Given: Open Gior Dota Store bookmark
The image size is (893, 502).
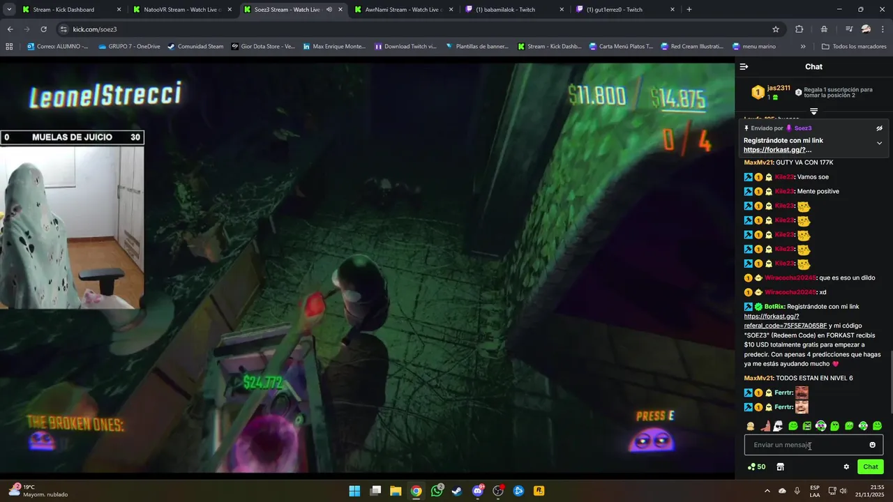Looking at the screenshot, I should [x=262, y=47].
